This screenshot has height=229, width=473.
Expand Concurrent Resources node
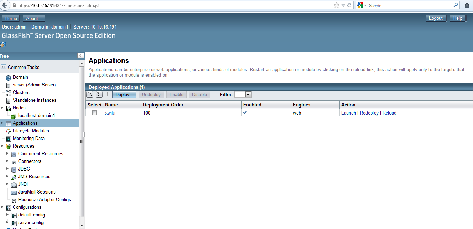8,153
